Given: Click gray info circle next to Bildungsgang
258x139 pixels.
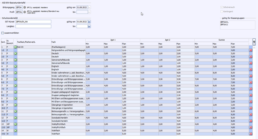Looking at the screenshot, I should point(25,7).
